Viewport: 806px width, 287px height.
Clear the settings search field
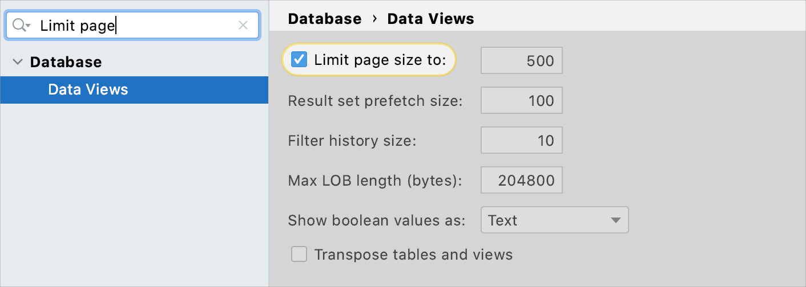243,25
